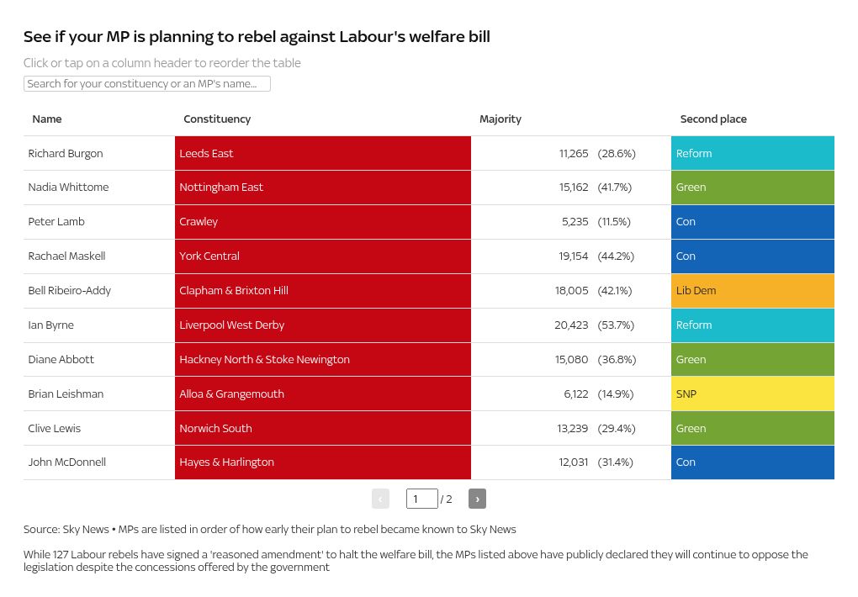858x597 pixels.
Task: Select the Leeds East constituency cell
Action: coord(323,153)
